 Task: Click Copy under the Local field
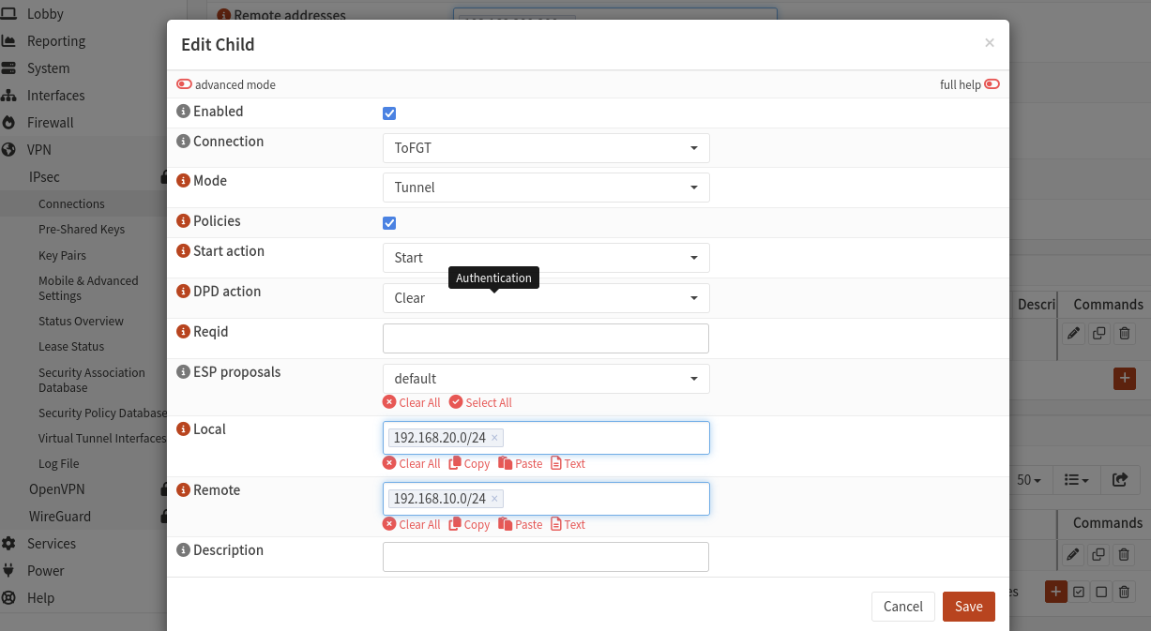469,464
